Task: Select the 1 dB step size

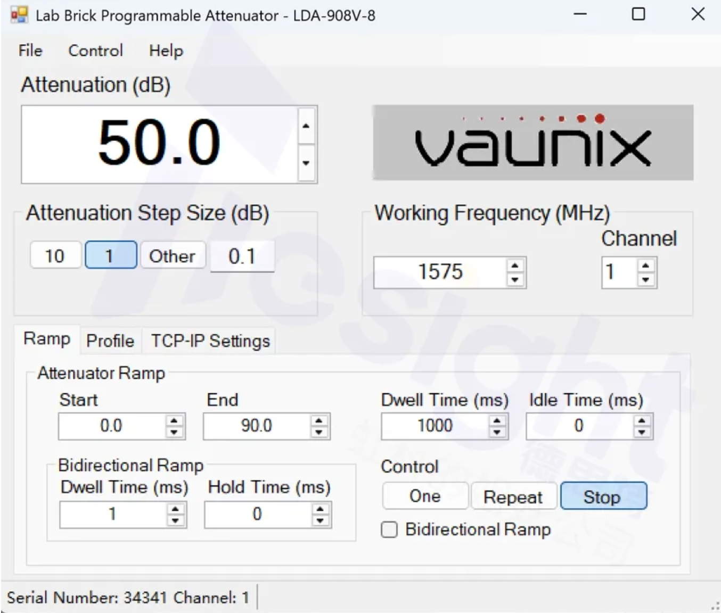Action: click(x=111, y=256)
